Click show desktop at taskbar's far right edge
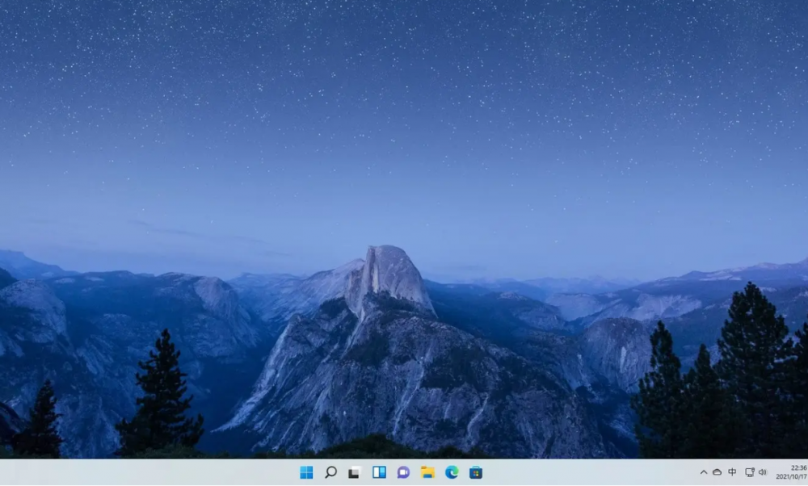The width and height of the screenshot is (808, 486). [806, 472]
